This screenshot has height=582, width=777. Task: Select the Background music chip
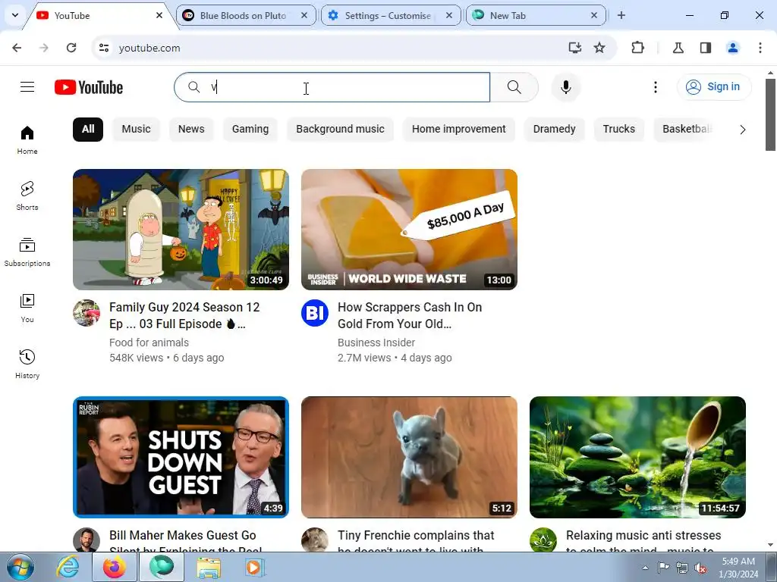pos(341,129)
